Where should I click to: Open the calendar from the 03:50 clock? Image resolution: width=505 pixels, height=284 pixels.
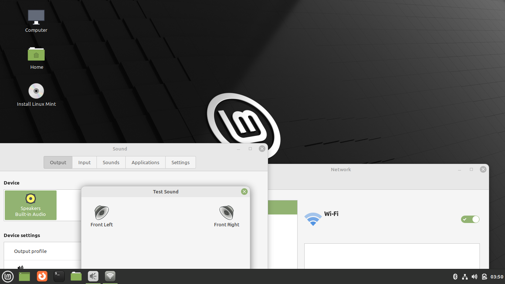[497, 277]
